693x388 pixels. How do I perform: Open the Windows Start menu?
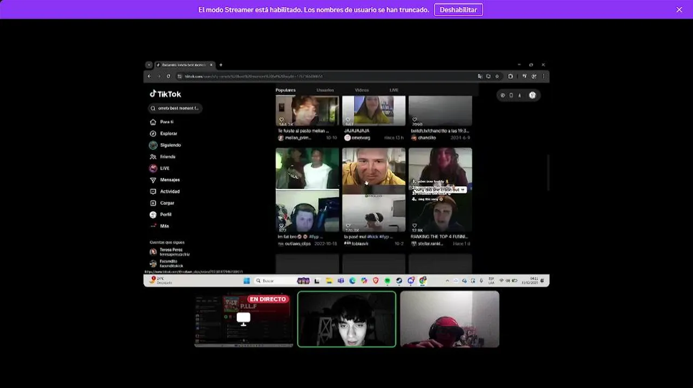coord(246,281)
